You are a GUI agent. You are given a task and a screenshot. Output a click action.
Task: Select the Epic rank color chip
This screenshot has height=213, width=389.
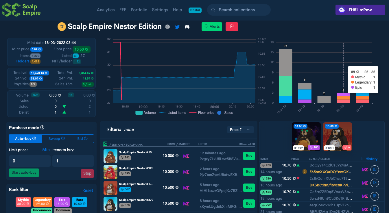click(x=62, y=202)
